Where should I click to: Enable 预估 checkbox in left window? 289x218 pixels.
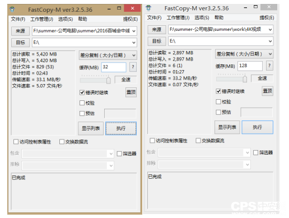[82, 113]
